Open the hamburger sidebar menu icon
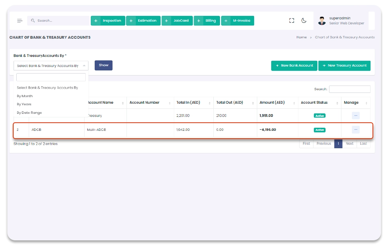 tap(20, 21)
